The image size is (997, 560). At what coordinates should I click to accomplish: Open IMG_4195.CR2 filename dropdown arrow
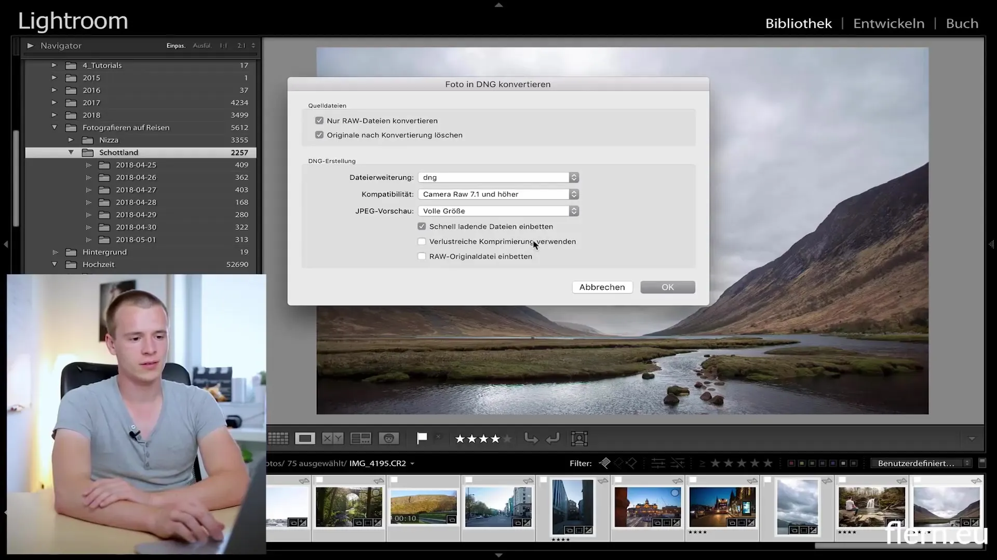click(412, 464)
